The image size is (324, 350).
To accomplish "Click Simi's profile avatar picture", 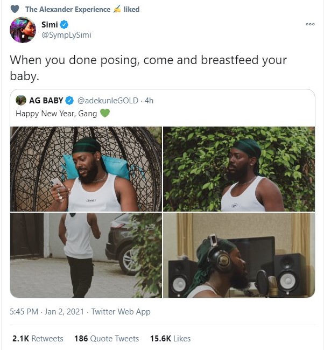I will pos(23,30).
